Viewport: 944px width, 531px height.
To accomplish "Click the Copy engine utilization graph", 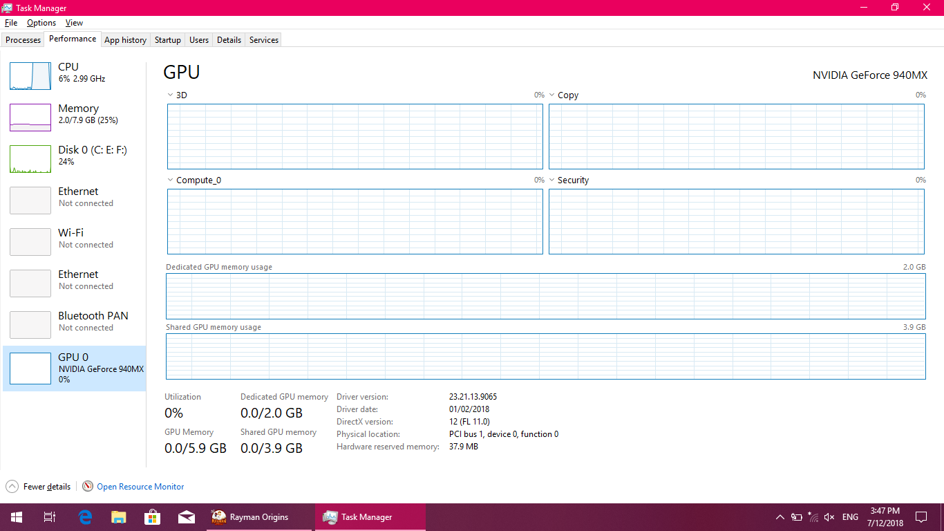I will tap(737, 136).
